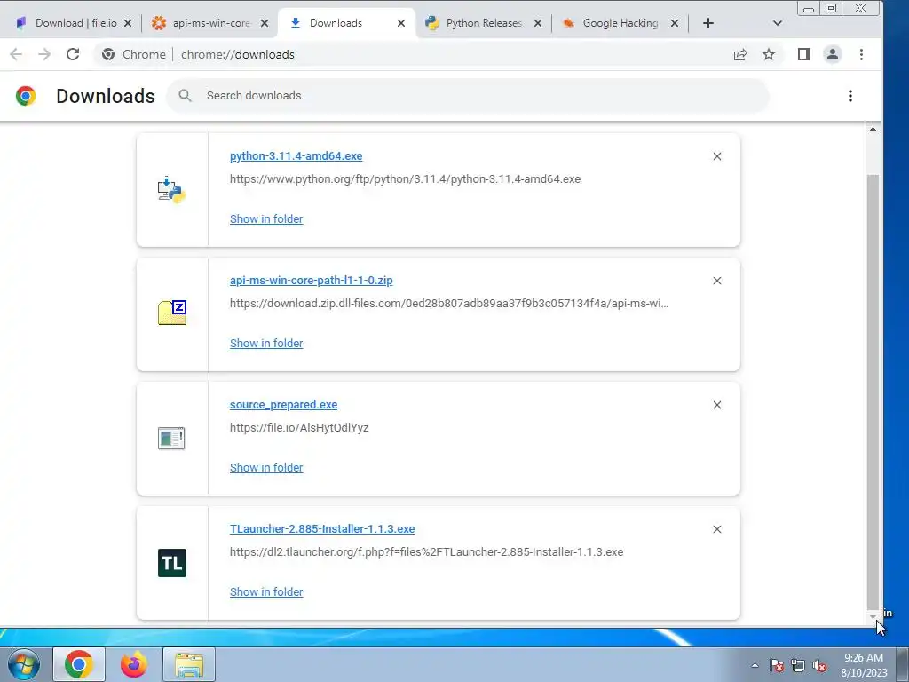Open Downloads page more actions menu
This screenshot has height=682, width=909.
point(850,96)
